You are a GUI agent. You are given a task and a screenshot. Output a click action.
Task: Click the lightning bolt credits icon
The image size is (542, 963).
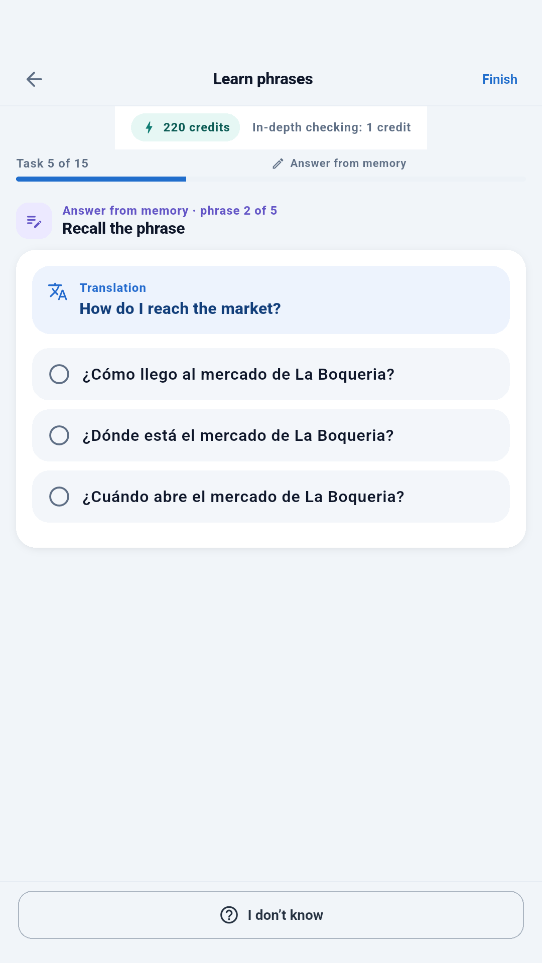[x=149, y=127]
